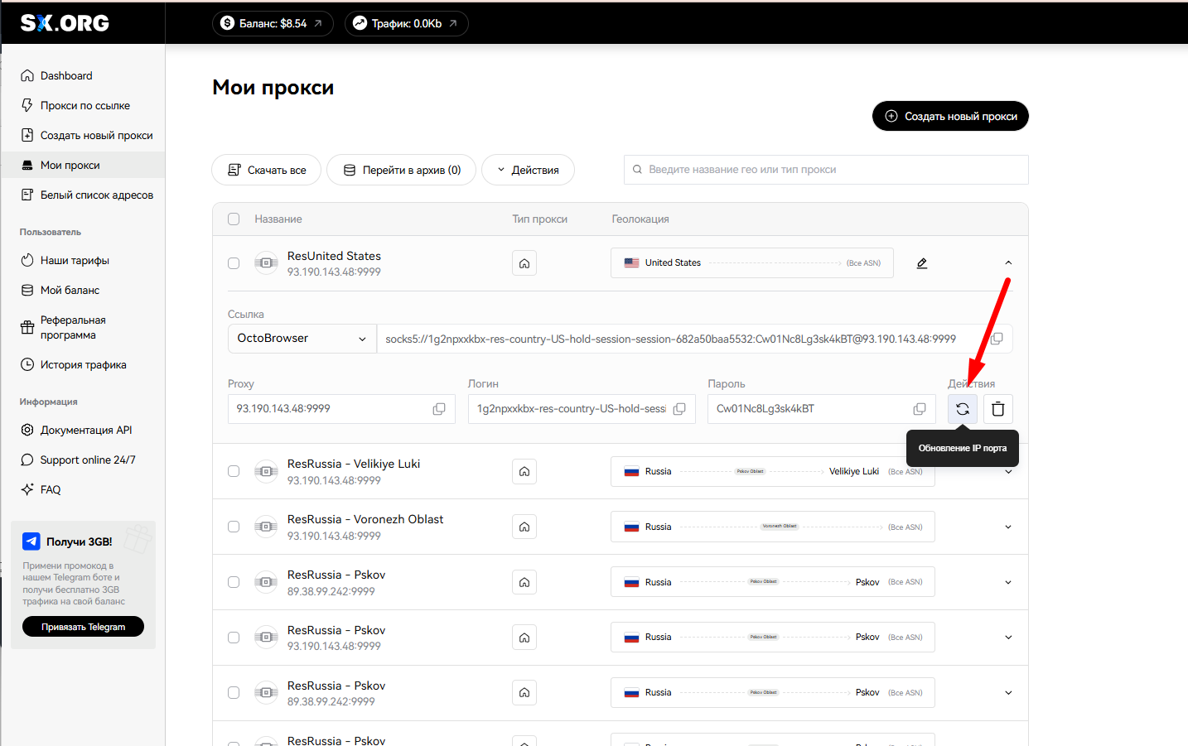Copy the password field value
This screenshot has height=746, width=1188.
[x=919, y=409]
